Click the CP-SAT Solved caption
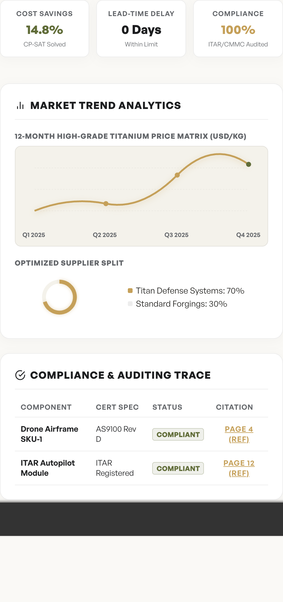The image size is (283, 602). (45, 44)
